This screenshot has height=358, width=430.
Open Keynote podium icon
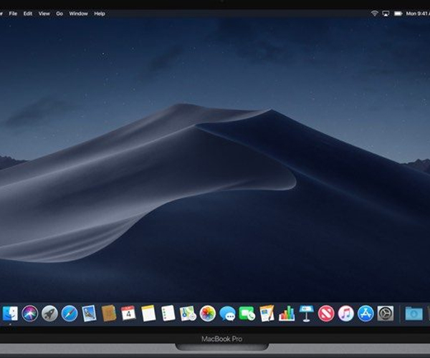[306, 313]
